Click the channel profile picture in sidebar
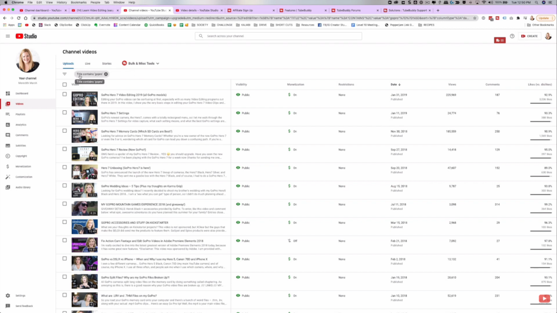 coord(28,61)
